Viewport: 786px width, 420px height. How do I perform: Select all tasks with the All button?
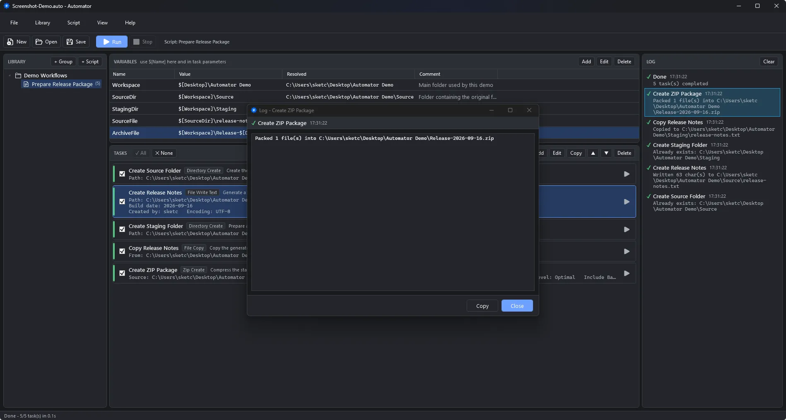coord(141,153)
